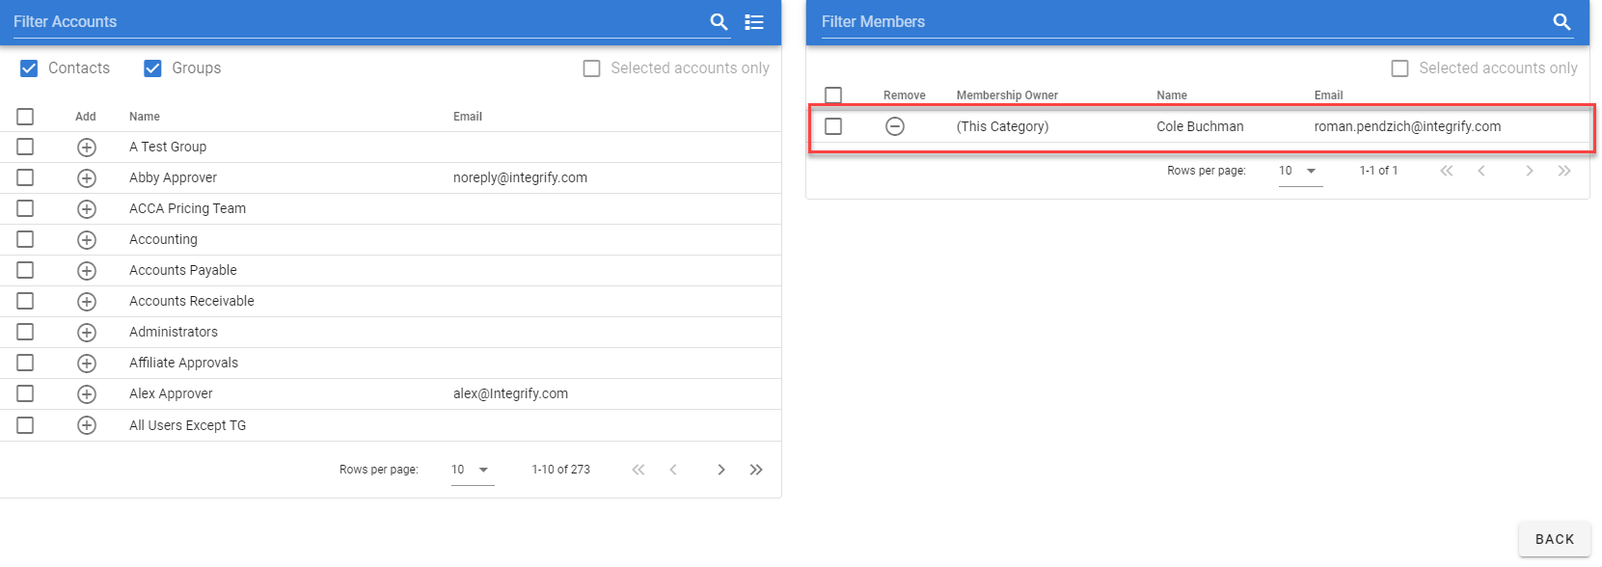Open accounts Rows per page dropdown
Image resolution: width=1602 pixels, height=567 pixels.
[472, 470]
